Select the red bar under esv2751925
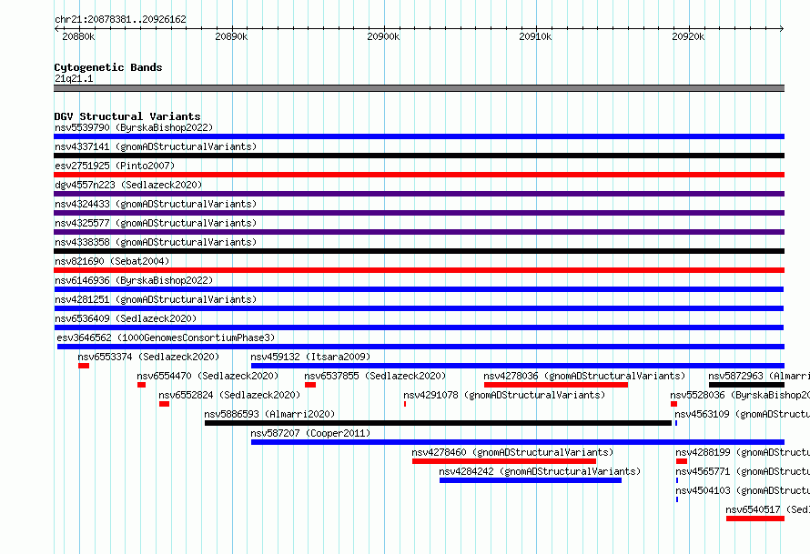The image size is (810, 554). pos(419,175)
